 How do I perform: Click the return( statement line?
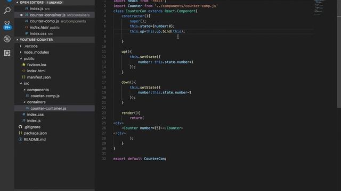[x=137, y=118]
